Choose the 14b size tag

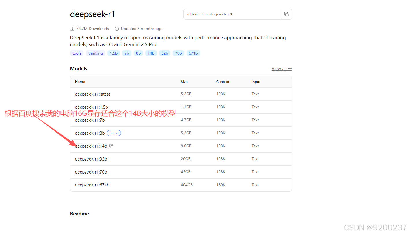(151, 53)
